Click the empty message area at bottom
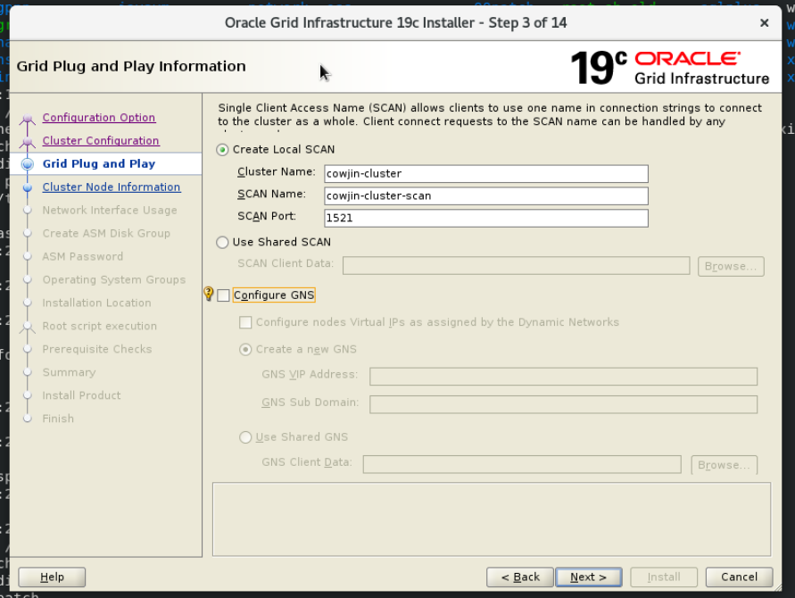Viewport: 795px width, 598px height. pyautogui.click(x=492, y=519)
